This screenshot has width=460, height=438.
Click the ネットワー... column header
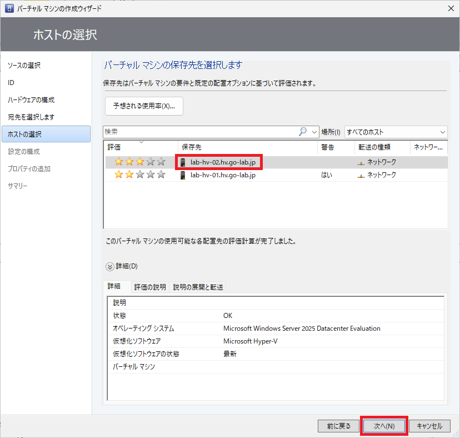[428, 147]
